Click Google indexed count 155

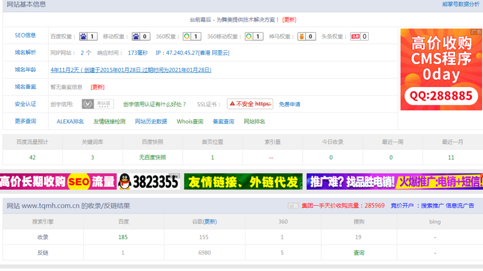(204, 237)
